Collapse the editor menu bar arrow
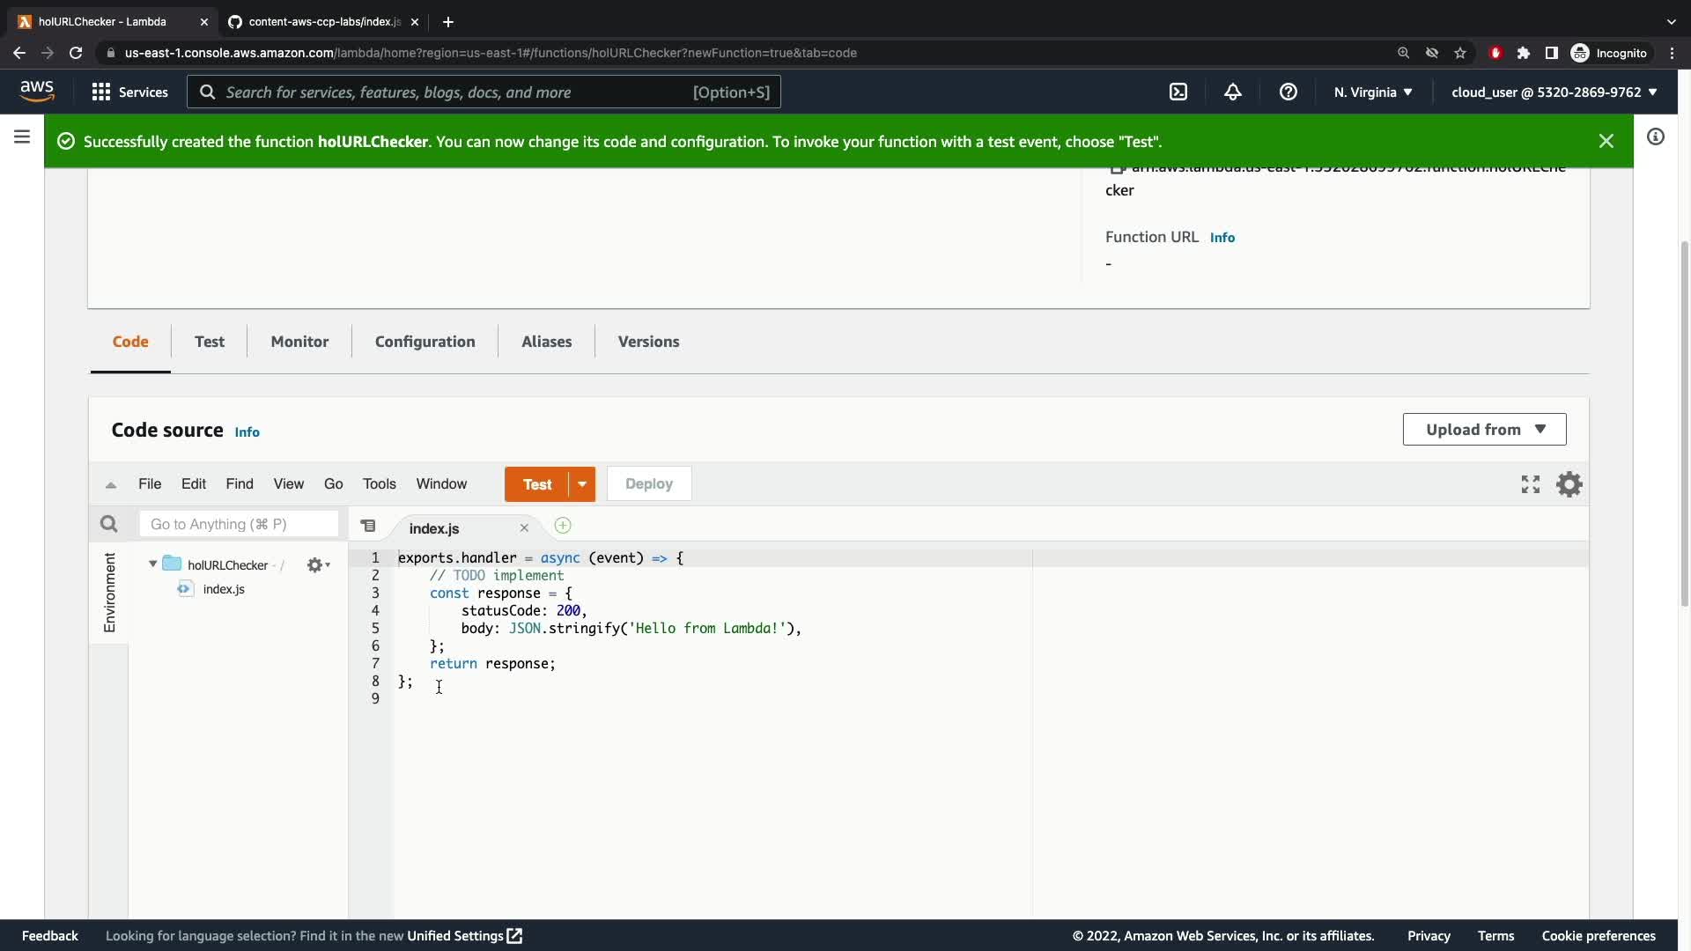The image size is (1691, 951). (x=111, y=484)
